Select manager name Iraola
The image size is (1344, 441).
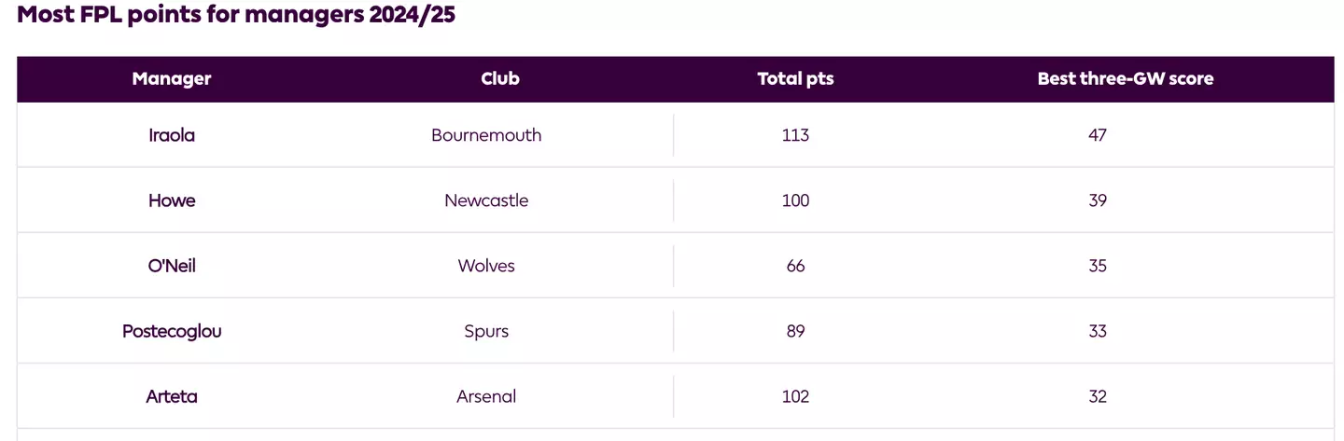tap(172, 135)
